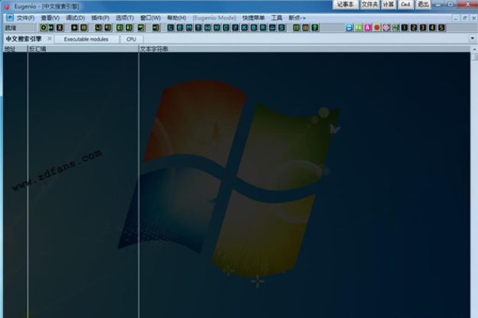This screenshot has height=318, width=478.
Task: Click the close program X toolbar icon
Action: (x=60, y=27)
